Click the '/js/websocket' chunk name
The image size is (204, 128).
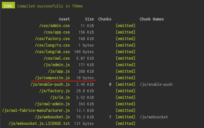[154, 117]
